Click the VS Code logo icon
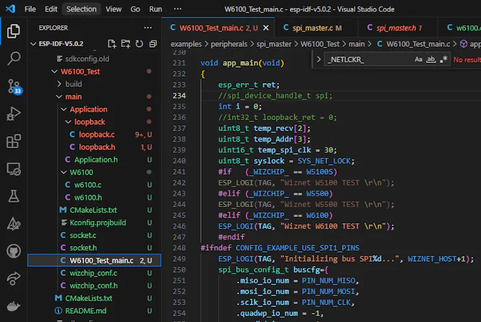The width and height of the screenshot is (481, 322). (x=10, y=9)
